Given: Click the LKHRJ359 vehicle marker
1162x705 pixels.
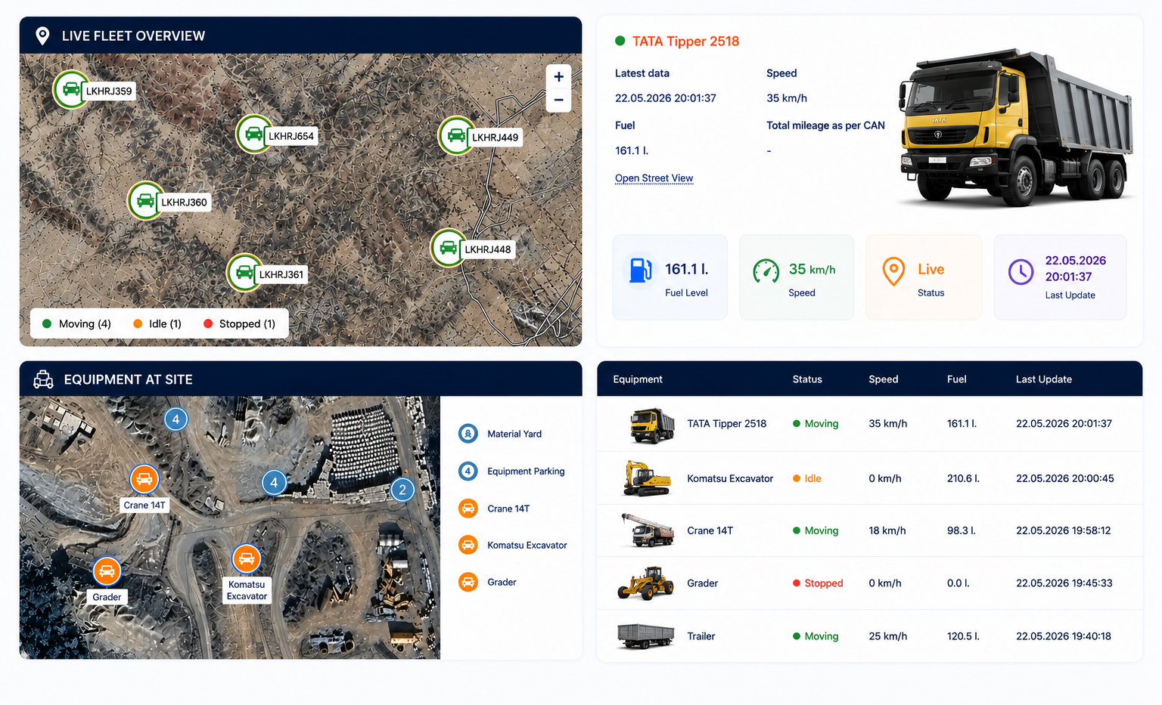Looking at the screenshot, I should click(71, 90).
